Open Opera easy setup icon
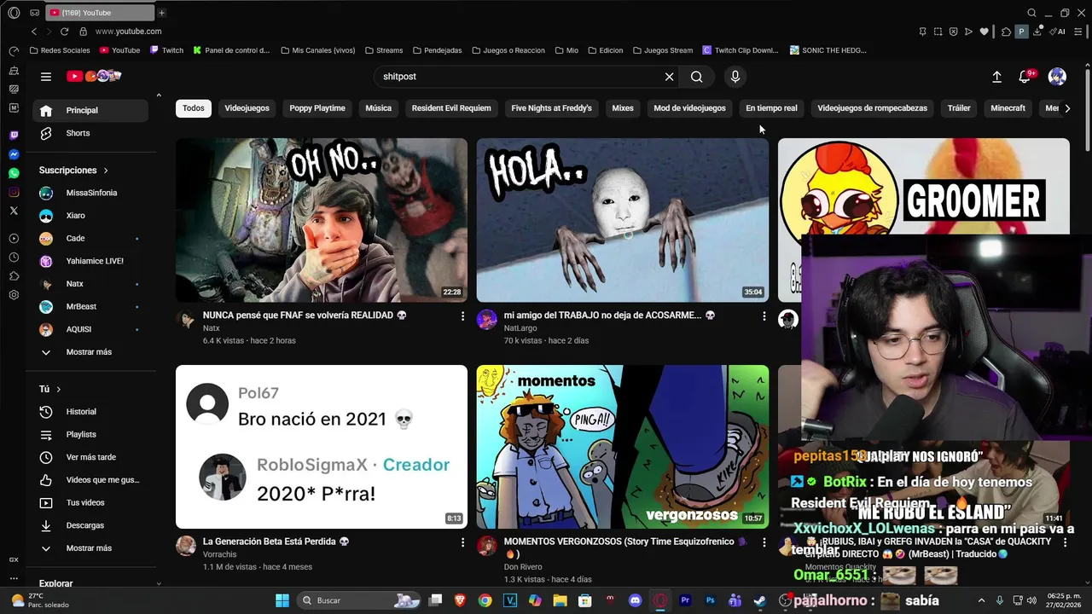 click(x=1079, y=32)
